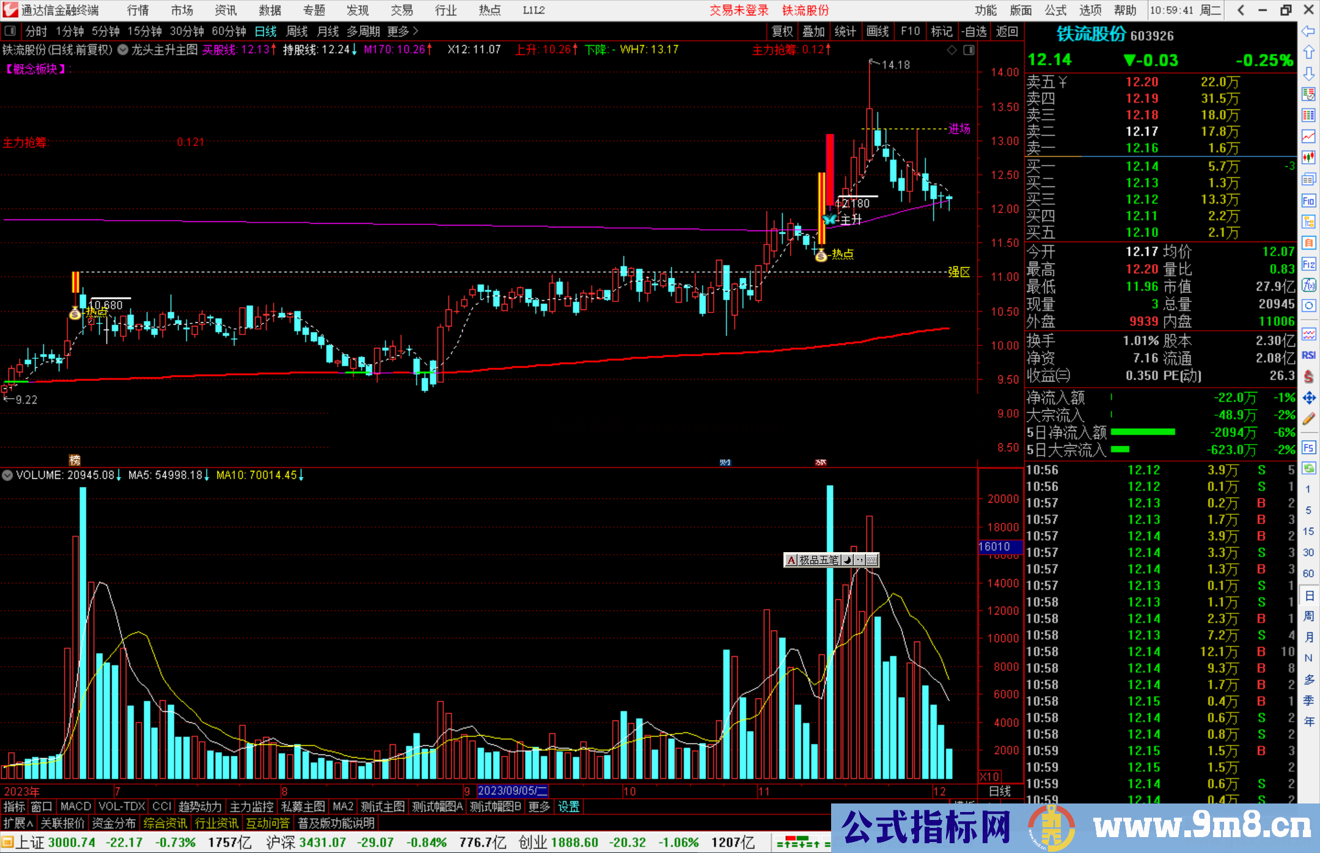Toggle the 复权 price adjustment button
The image size is (1320, 853).
tap(782, 31)
